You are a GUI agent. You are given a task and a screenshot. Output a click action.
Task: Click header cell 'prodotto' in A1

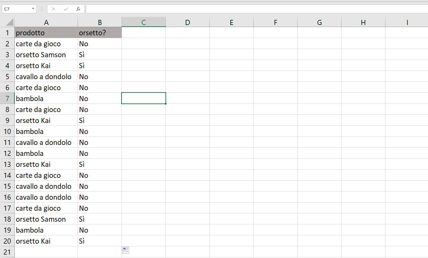pos(46,33)
